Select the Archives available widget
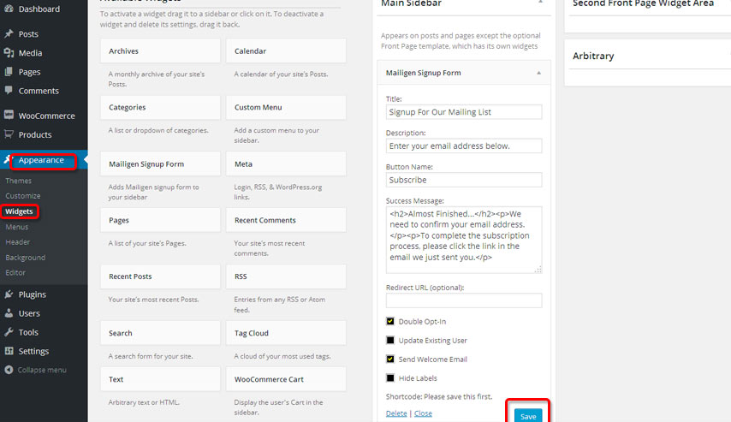This screenshot has width=731, height=422. coord(160,51)
